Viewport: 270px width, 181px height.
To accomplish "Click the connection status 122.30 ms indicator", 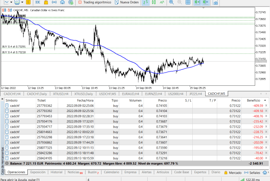I will click(250, 180).
